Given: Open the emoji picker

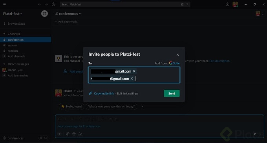Looking at the screenshot, I should [x=68, y=134].
